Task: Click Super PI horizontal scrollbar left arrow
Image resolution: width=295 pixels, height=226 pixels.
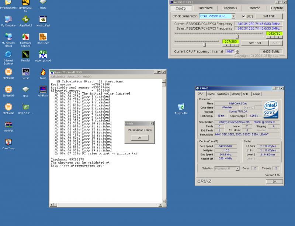Action: (52, 205)
